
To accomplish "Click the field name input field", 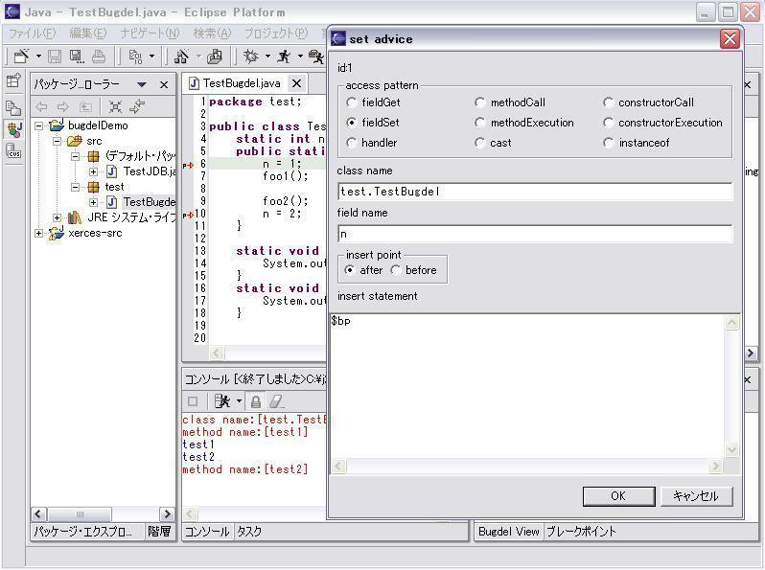I will coord(535,234).
